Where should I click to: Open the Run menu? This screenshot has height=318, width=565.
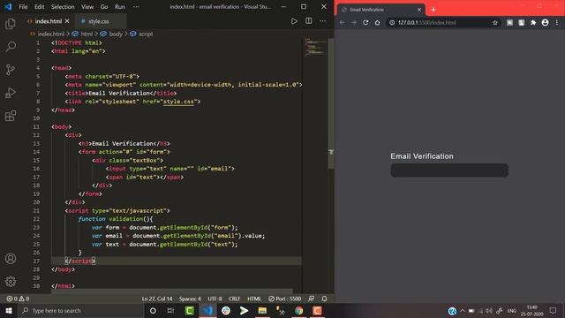point(120,6)
